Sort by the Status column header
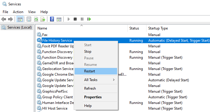 [x=137, y=28]
